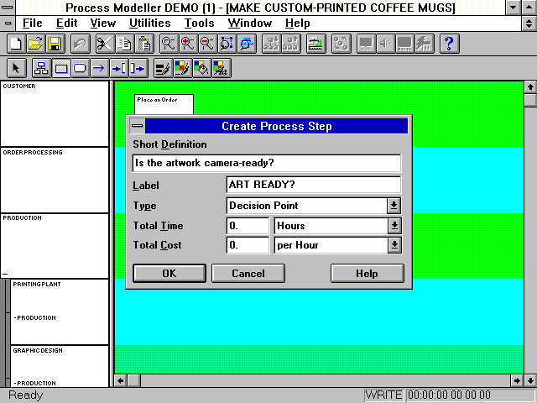
Task: Select the arrow connector line tool
Action: 99,69
